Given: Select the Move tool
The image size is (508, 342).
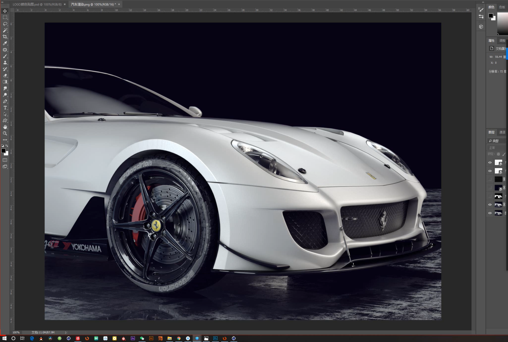Looking at the screenshot, I should (5, 11).
